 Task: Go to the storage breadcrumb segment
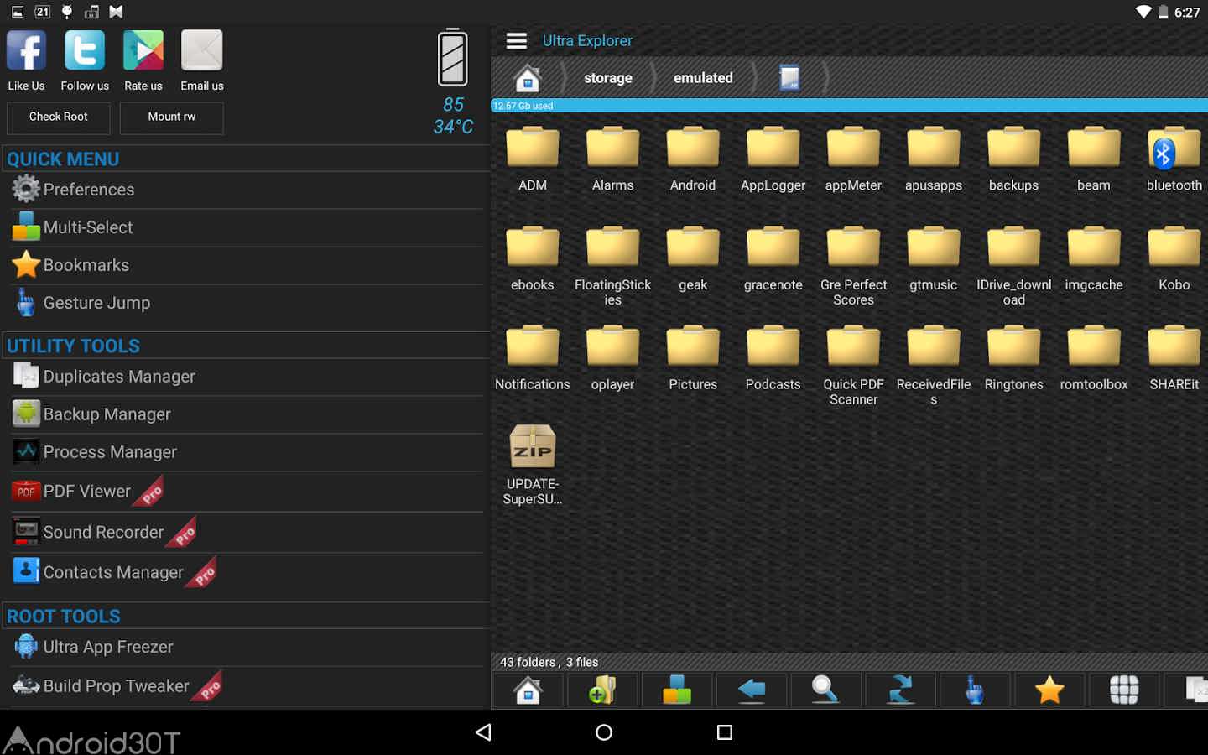(x=608, y=78)
